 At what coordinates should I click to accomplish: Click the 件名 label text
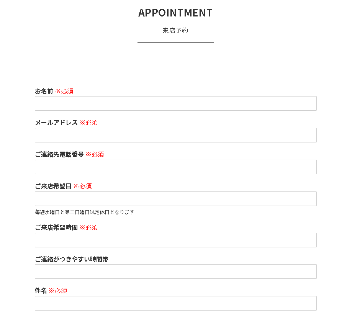41,291
